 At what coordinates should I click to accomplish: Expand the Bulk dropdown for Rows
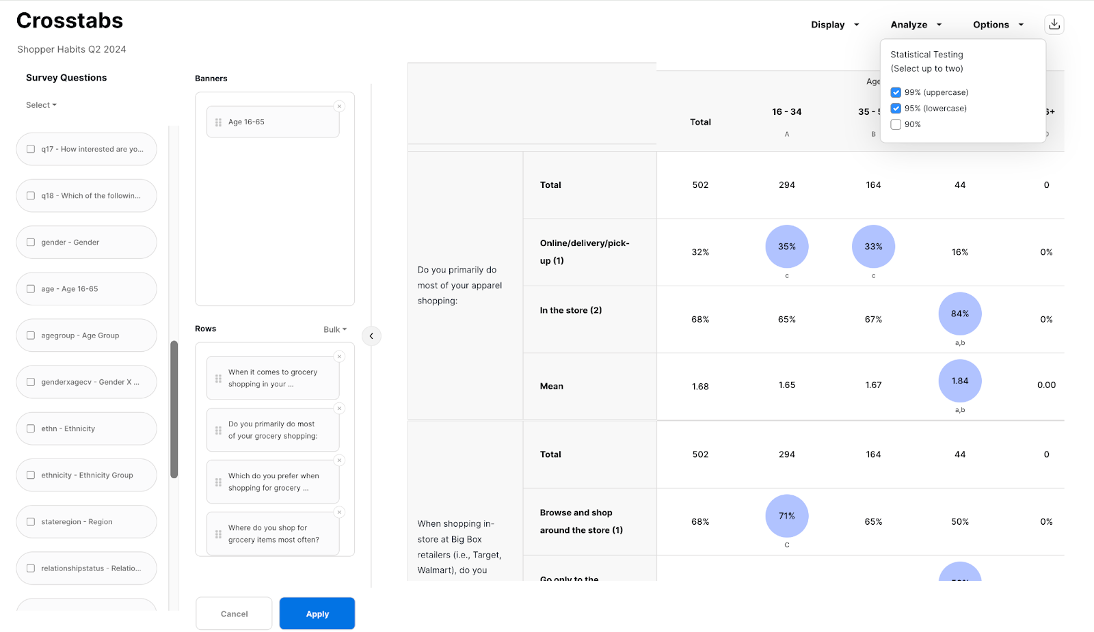(x=335, y=329)
